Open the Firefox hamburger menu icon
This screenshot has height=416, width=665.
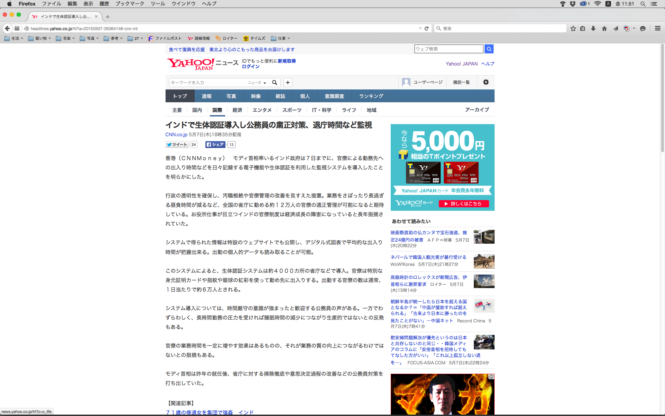(x=657, y=28)
